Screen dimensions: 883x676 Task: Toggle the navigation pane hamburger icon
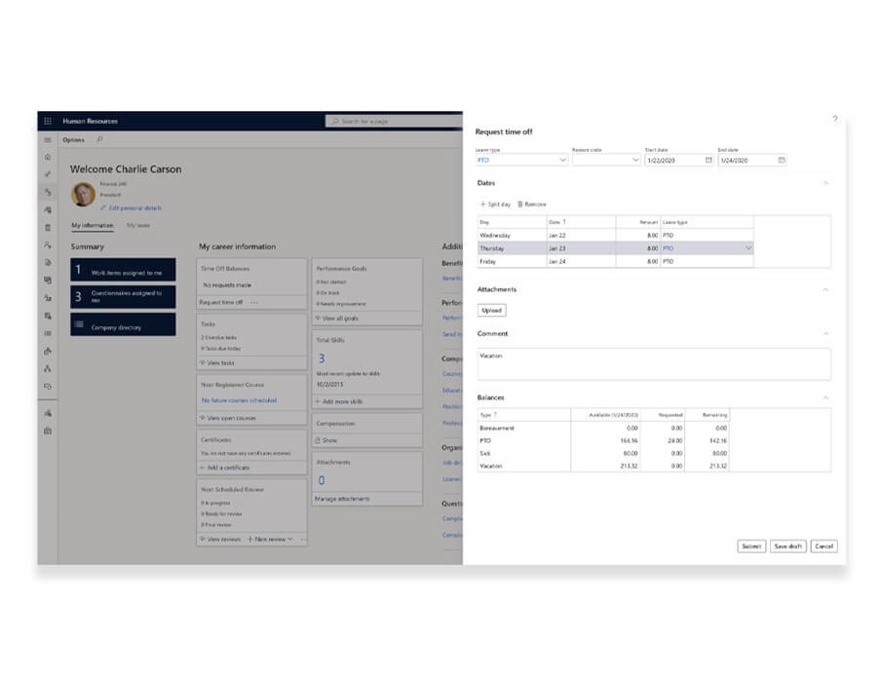[46, 139]
